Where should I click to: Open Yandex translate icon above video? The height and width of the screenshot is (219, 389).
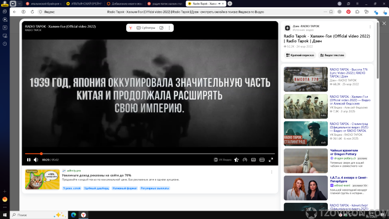pos(131,28)
